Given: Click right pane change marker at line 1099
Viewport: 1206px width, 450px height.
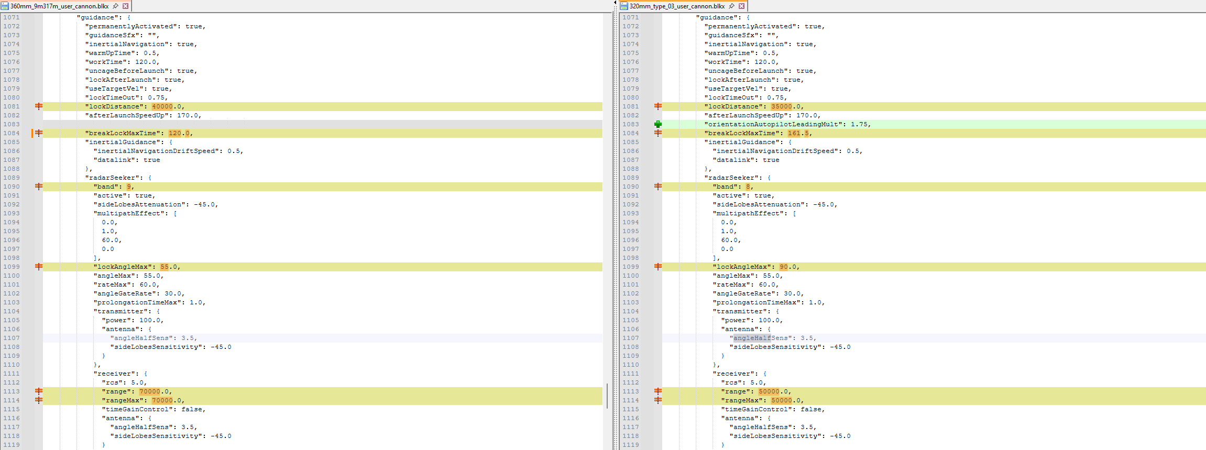Looking at the screenshot, I should (x=658, y=267).
